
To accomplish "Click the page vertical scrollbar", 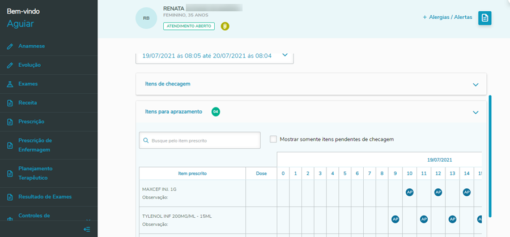I will point(490,156).
